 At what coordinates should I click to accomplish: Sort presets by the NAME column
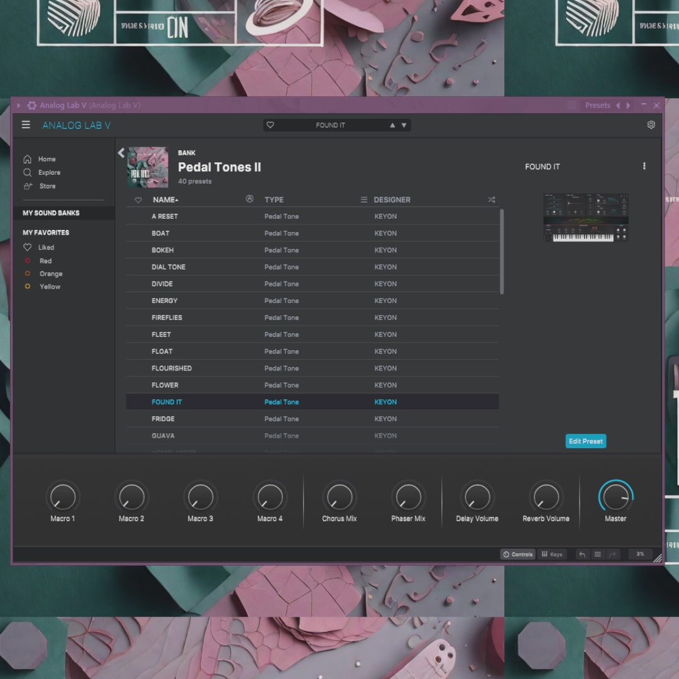pyautogui.click(x=165, y=200)
